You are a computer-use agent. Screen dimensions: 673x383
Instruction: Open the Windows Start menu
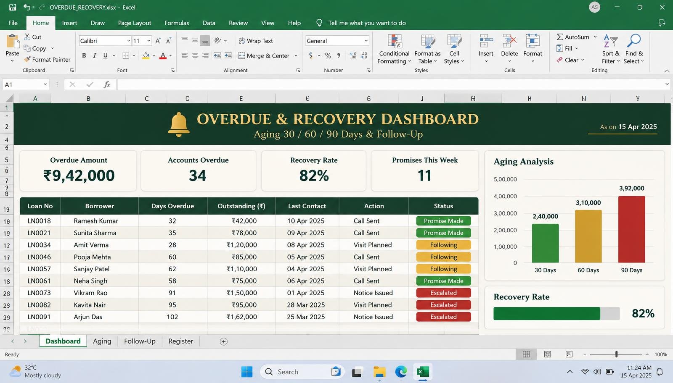(x=247, y=372)
